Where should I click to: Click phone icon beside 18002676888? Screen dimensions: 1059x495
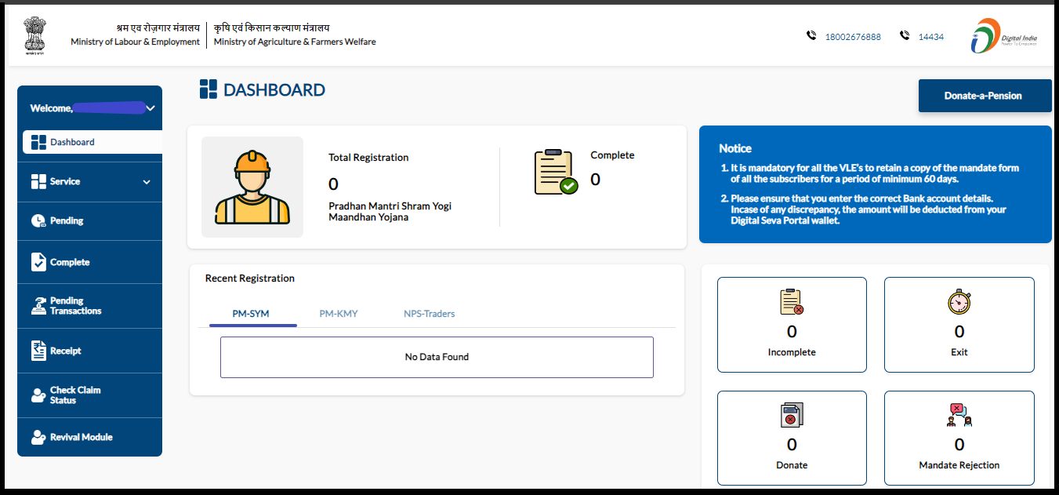pos(811,35)
